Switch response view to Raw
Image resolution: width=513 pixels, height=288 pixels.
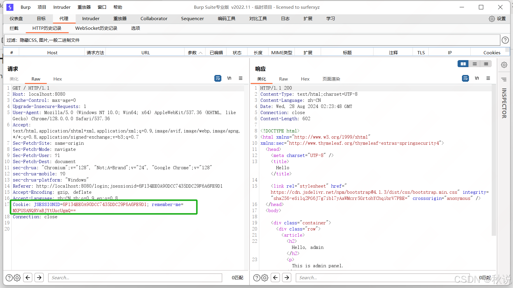(283, 79)
